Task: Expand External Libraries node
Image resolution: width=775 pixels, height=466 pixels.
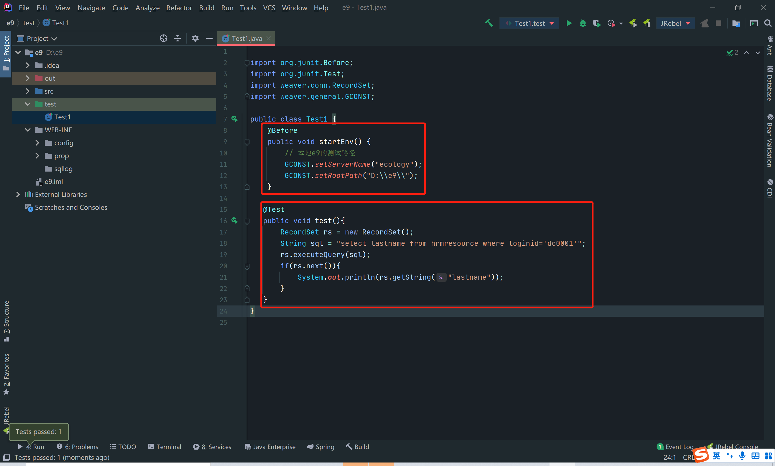Action: click(x=18, y=194)
